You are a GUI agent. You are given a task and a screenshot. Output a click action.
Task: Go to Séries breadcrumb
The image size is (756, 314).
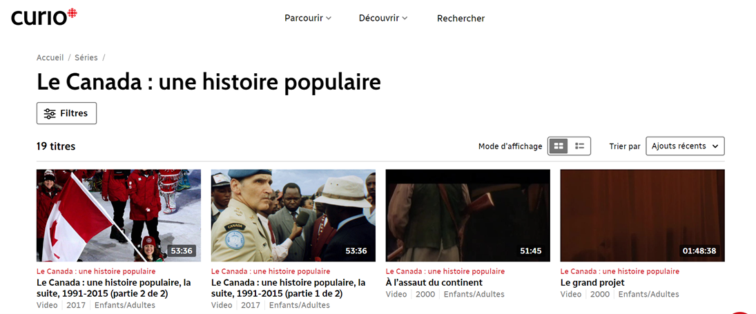pos(86,58)
